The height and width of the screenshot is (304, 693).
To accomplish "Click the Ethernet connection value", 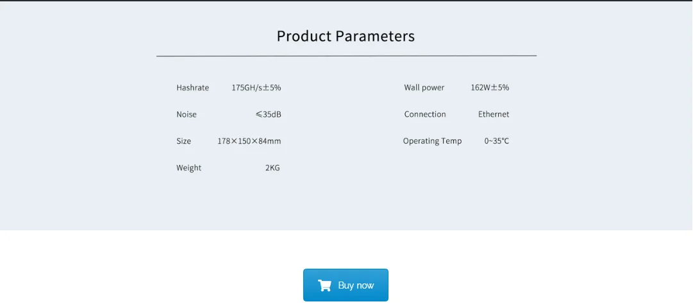I will (x=494, y=115).
